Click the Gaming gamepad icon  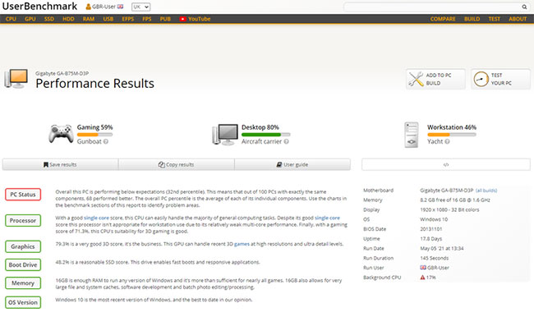(x=61, y=134)
